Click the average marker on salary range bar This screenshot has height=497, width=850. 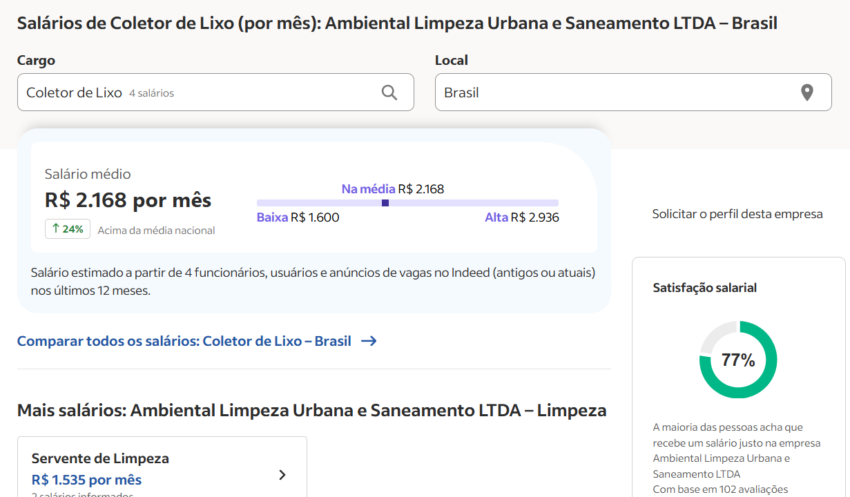385,203
